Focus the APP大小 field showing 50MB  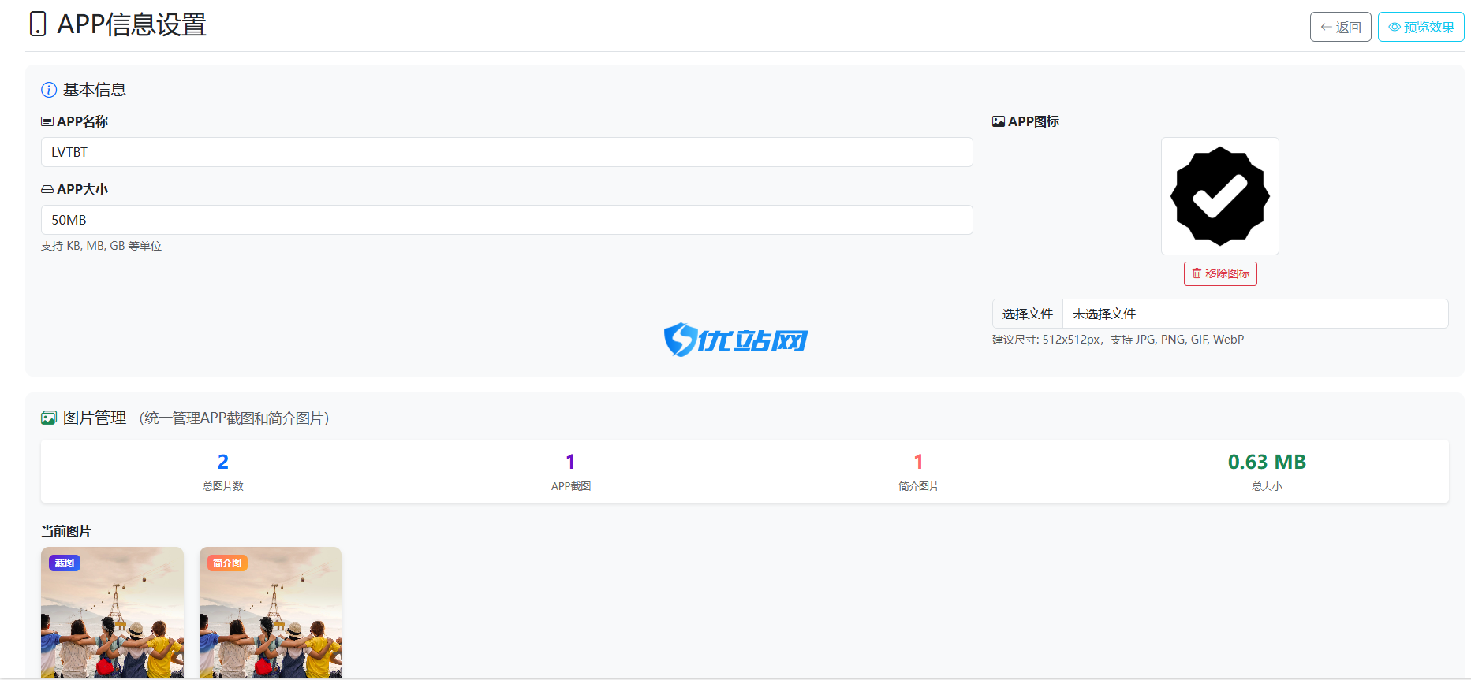[506, 220]
